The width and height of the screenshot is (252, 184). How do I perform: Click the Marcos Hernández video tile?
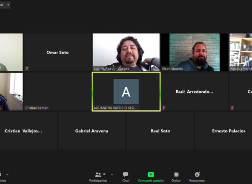tap(241, 53)
